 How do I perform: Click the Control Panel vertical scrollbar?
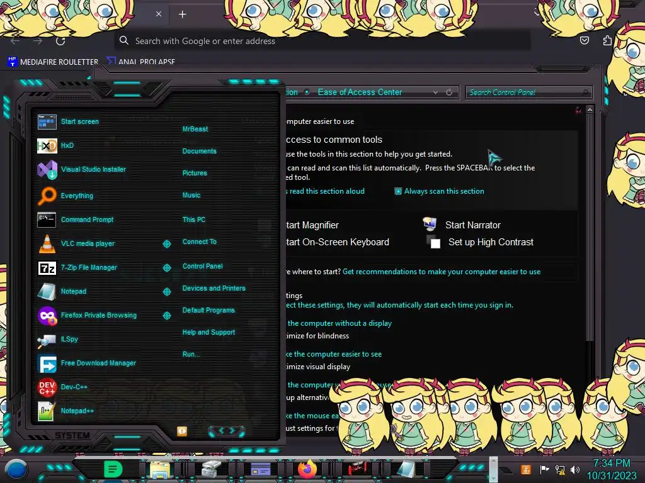[590, 228]
